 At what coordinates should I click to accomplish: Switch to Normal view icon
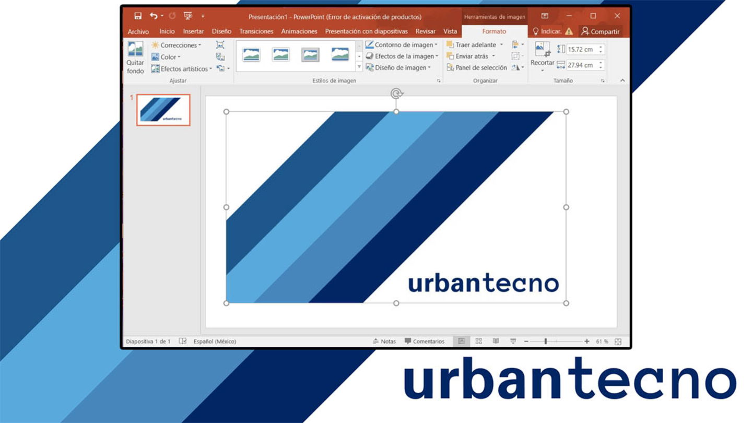(461, 342)
